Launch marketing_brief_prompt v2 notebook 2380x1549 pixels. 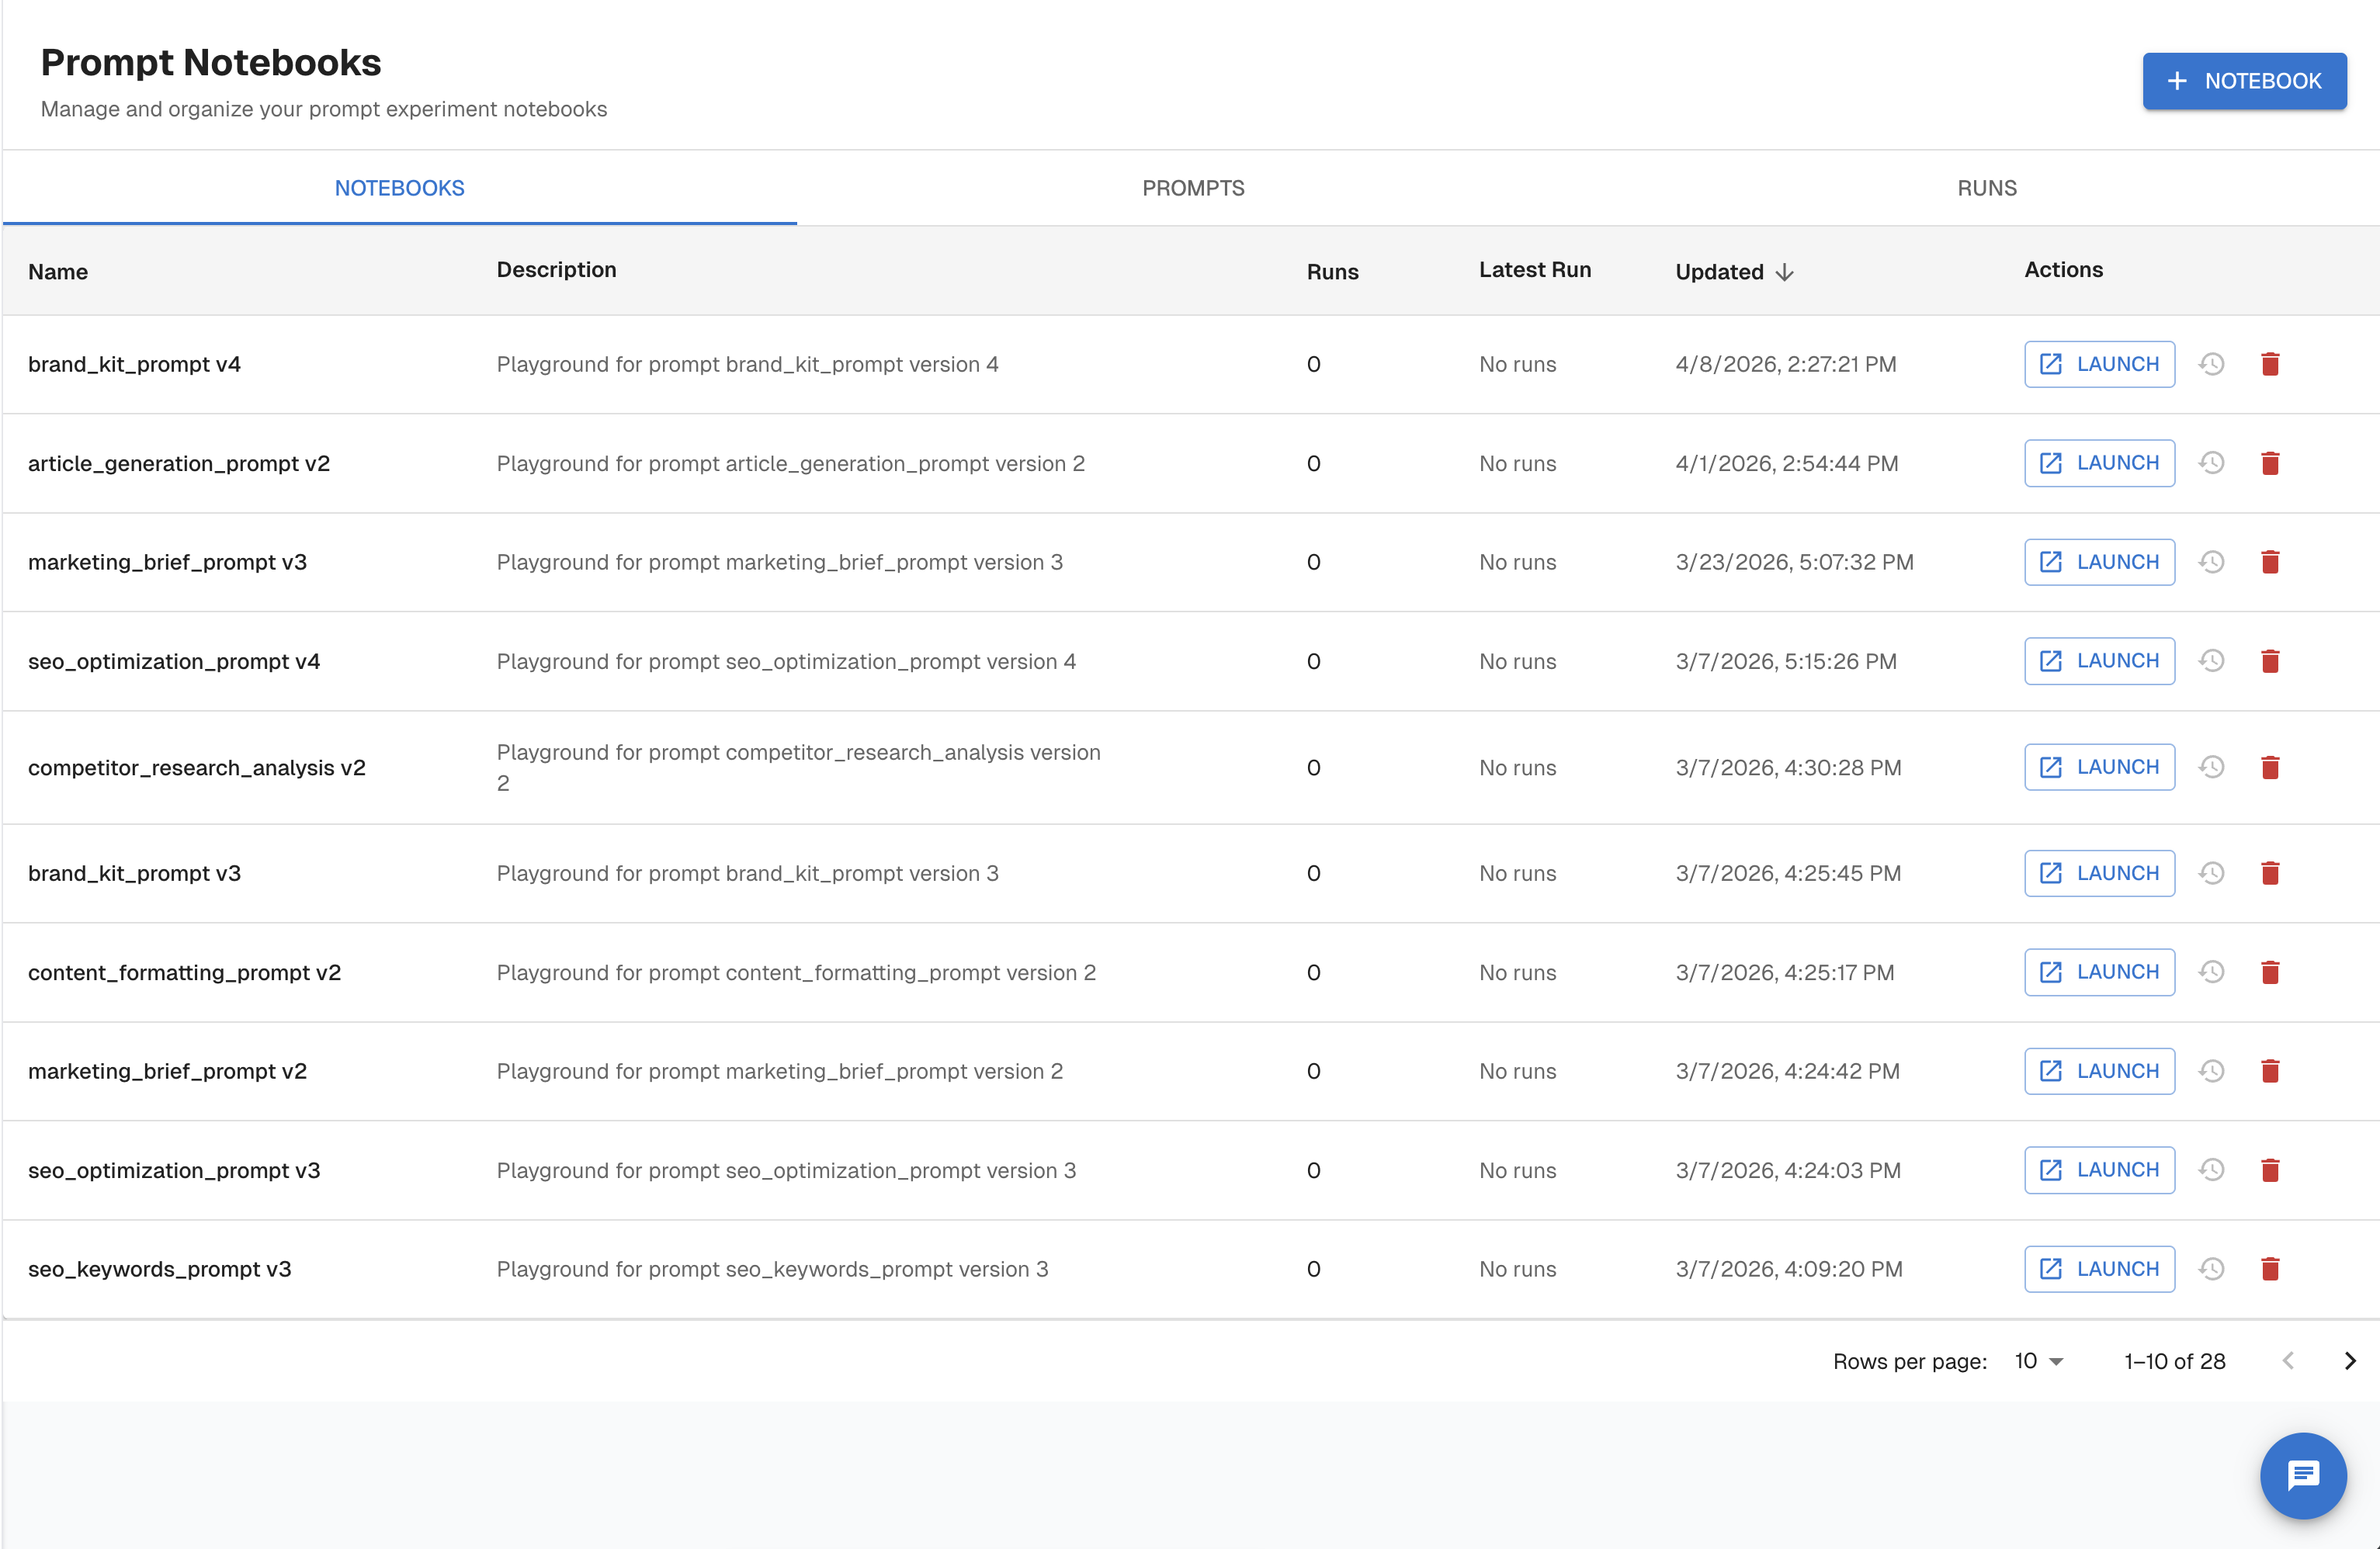tap(2099, 1071)
